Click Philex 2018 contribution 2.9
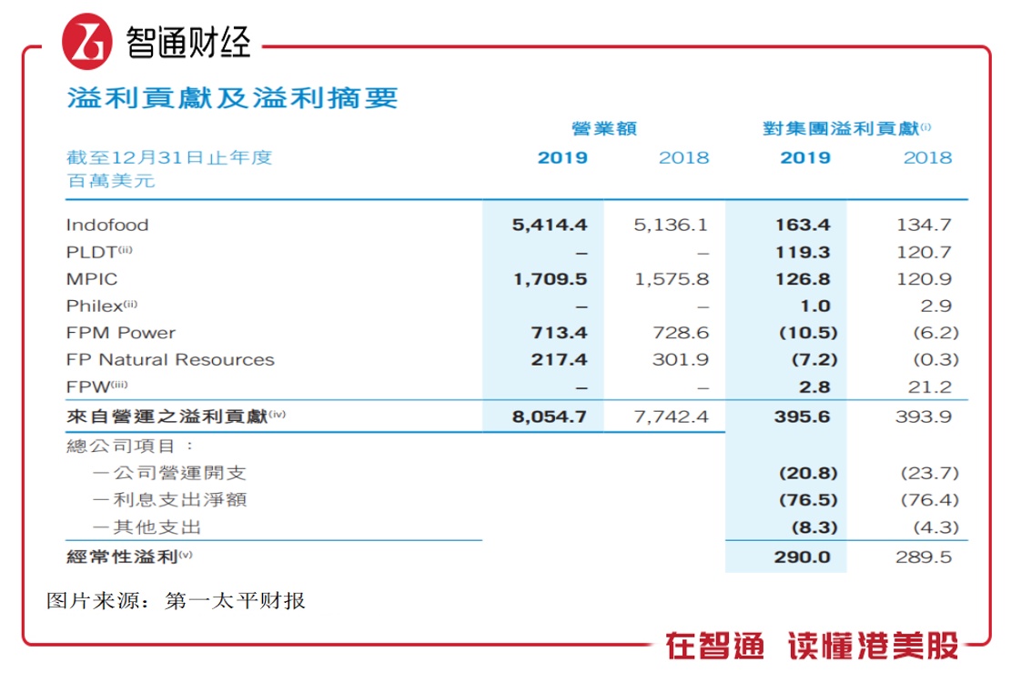The width and height of the screenshot is (1021, 692). coord(936,306)
